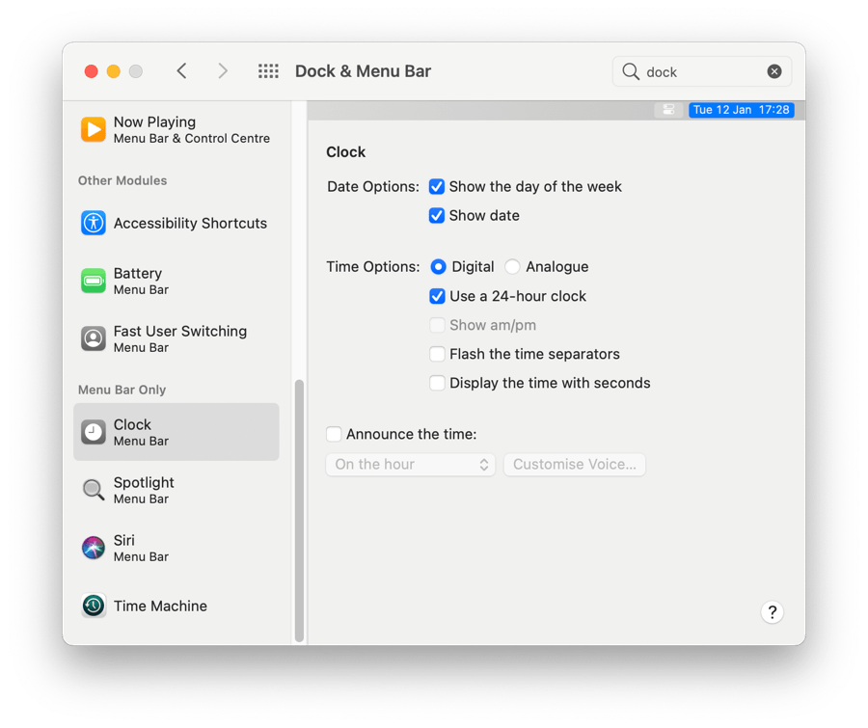Select the Now Playing module icon
Viewport: 868px width, 728px height.
point(93,129)
